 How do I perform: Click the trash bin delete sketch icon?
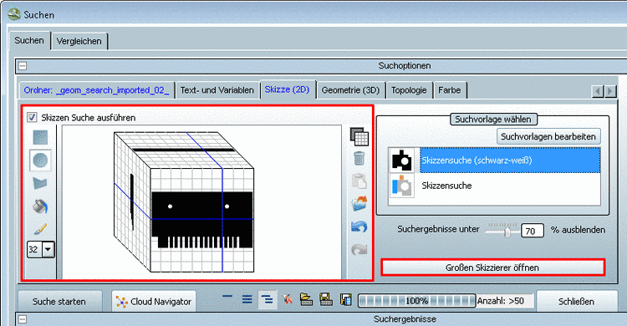tap(359, 158)
